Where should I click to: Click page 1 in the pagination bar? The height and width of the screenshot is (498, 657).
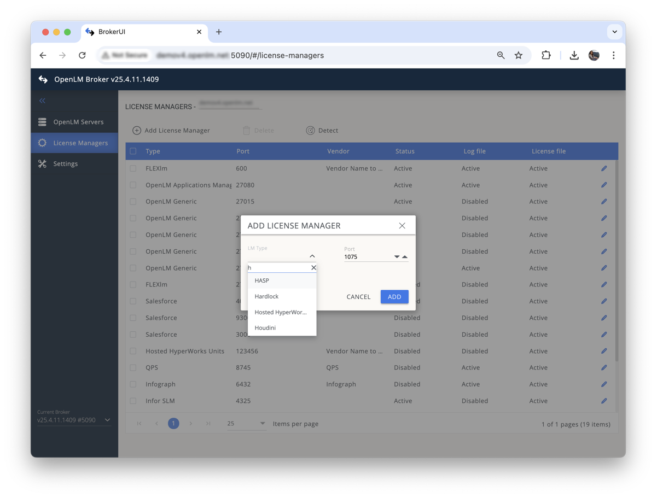pyautogui.click(x=173, y=423)
